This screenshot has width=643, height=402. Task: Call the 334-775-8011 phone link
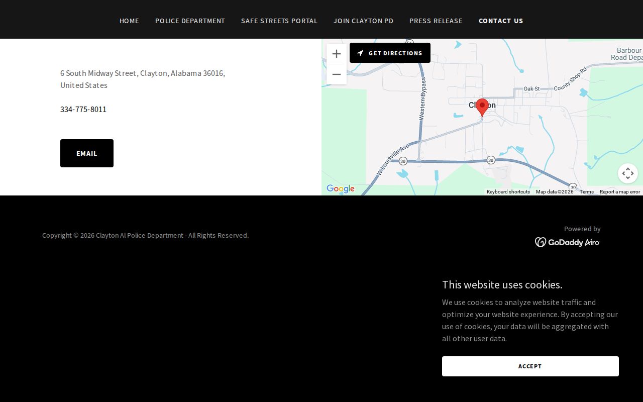(x=83, y=109)
